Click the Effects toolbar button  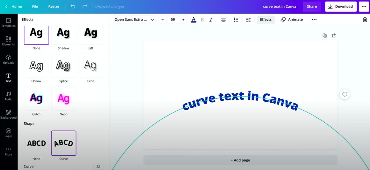[x=266, y=19]
